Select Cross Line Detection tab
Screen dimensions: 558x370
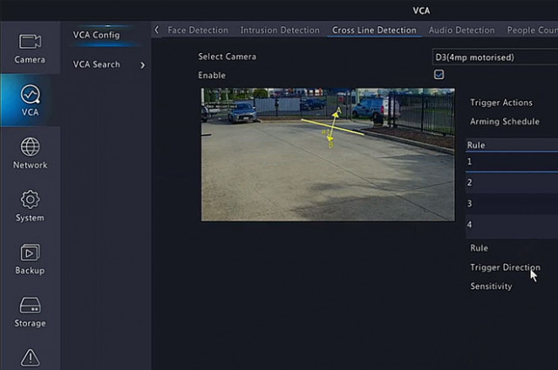click(x=374, y=30)
